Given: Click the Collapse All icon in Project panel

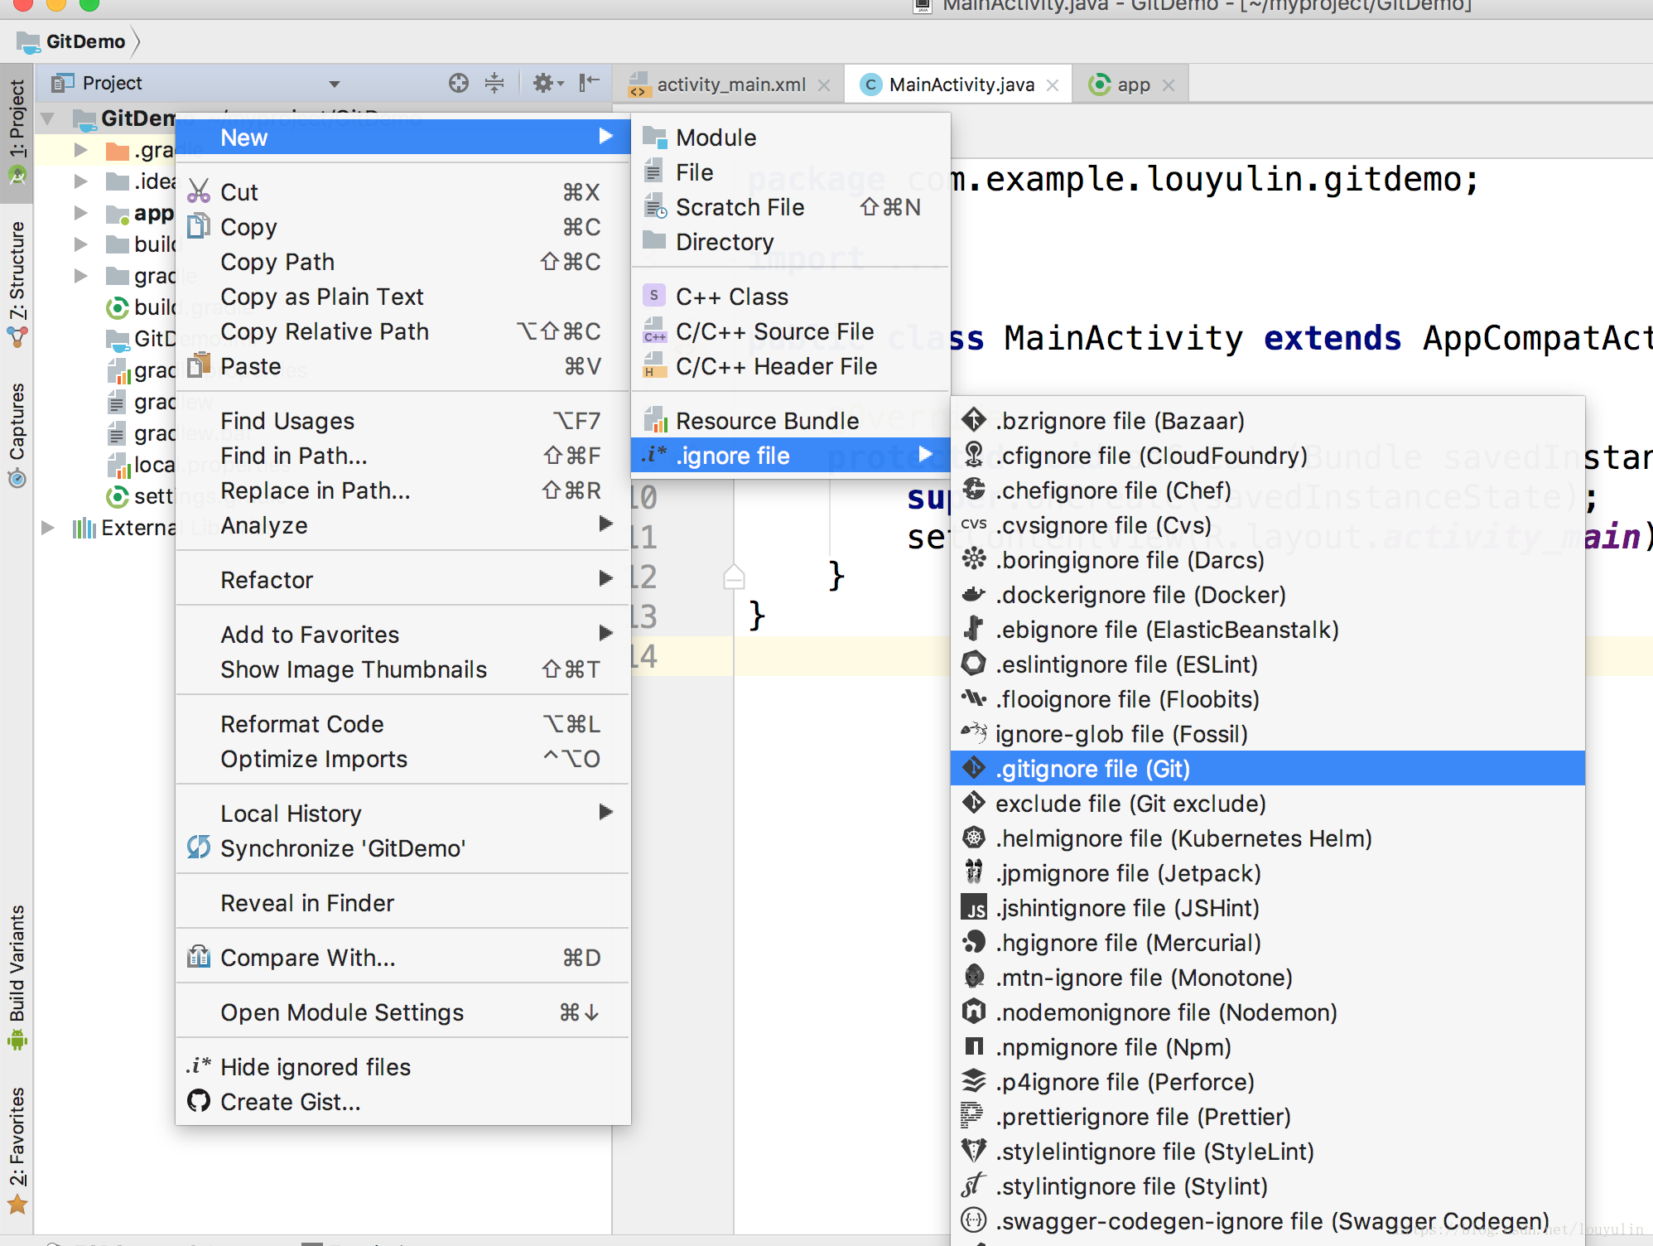Looking at the screenshot, I should pyautogui.click(x=494, y=83).
